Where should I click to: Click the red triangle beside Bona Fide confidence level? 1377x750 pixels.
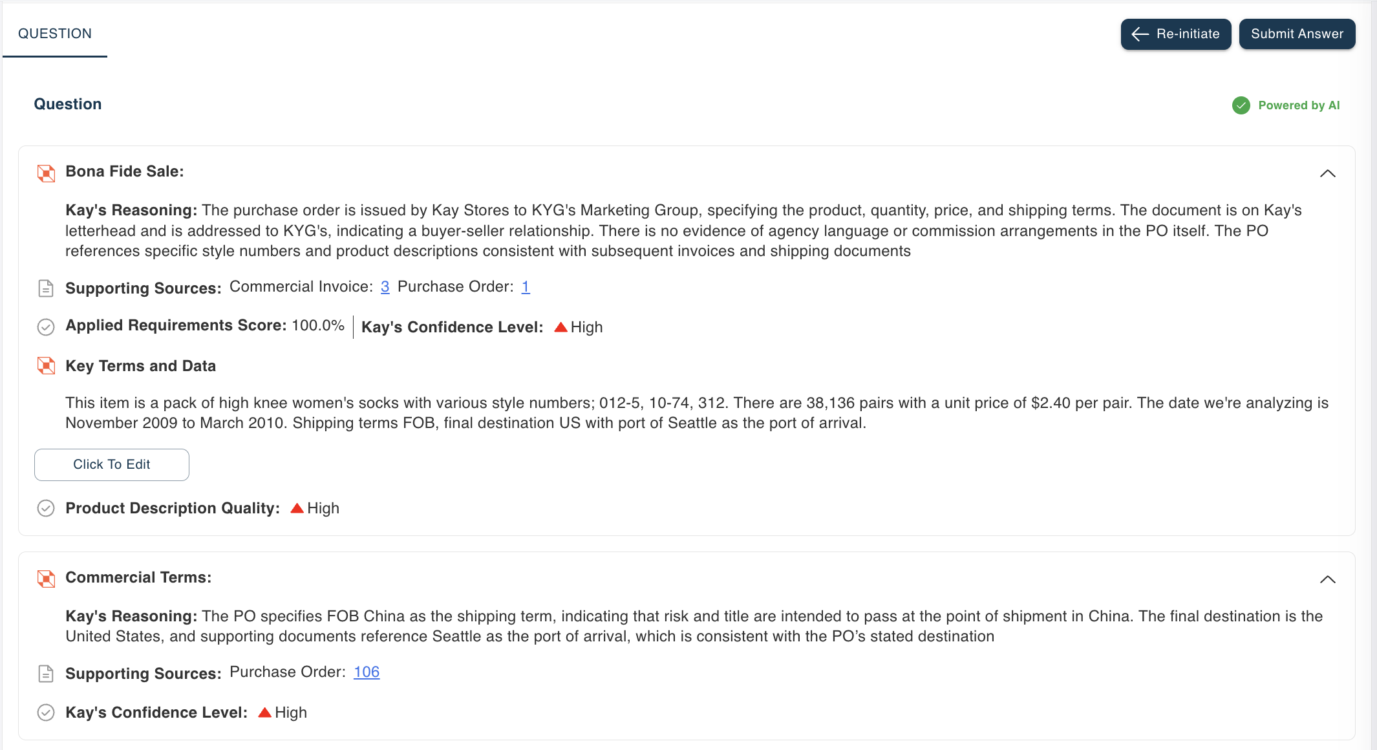[560, 327]
